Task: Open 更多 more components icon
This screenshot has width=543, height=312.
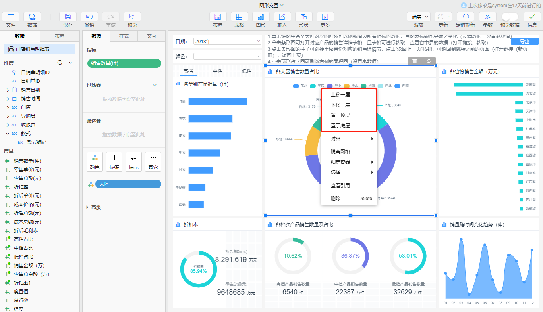Action: (x=325, y=17)
